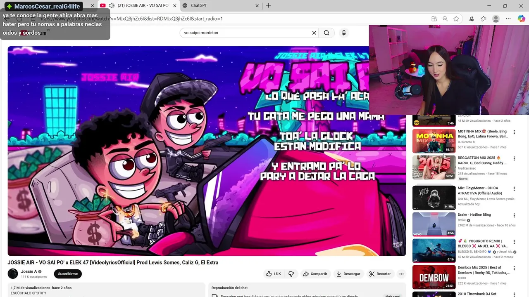Switch to the JOSSIE AIR YouTube tab
Screen dimensions: 529x297
pos(138,6)
